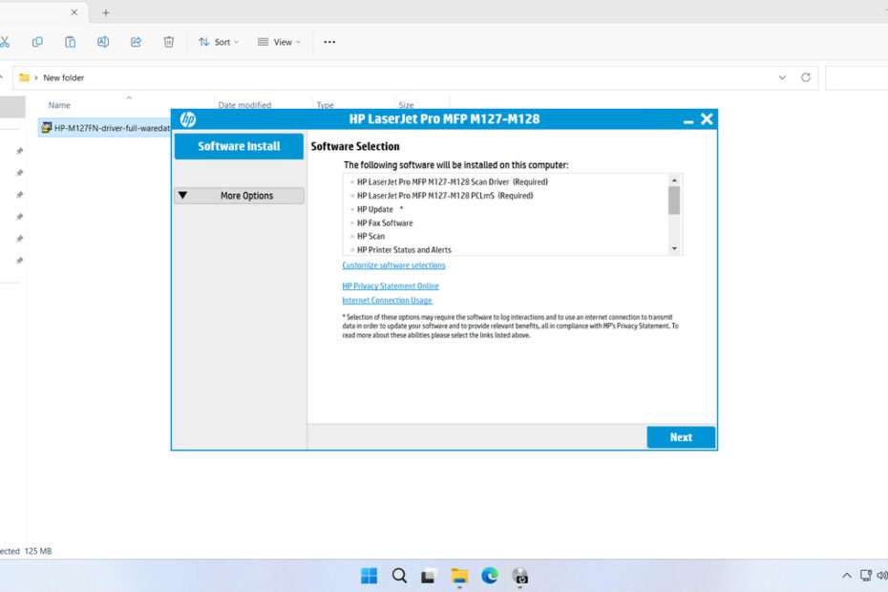The height and width of the screenshot is (592, 888).
Task: Open Microsoft Edge from the taskbar
Action: pyautogui.click(x=490, y=575)
